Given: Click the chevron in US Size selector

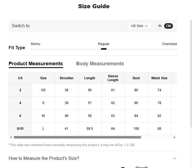Looking at the screenshot, I should pos(146,26).
